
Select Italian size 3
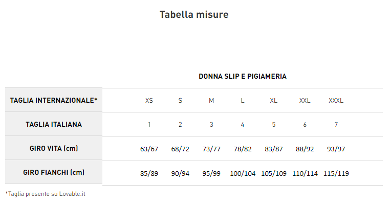click(211, 125)
